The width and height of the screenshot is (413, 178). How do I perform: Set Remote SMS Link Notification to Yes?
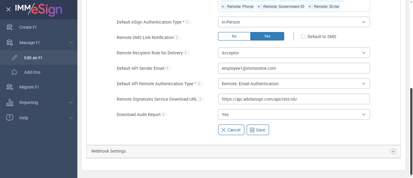(x=267, y=36)
